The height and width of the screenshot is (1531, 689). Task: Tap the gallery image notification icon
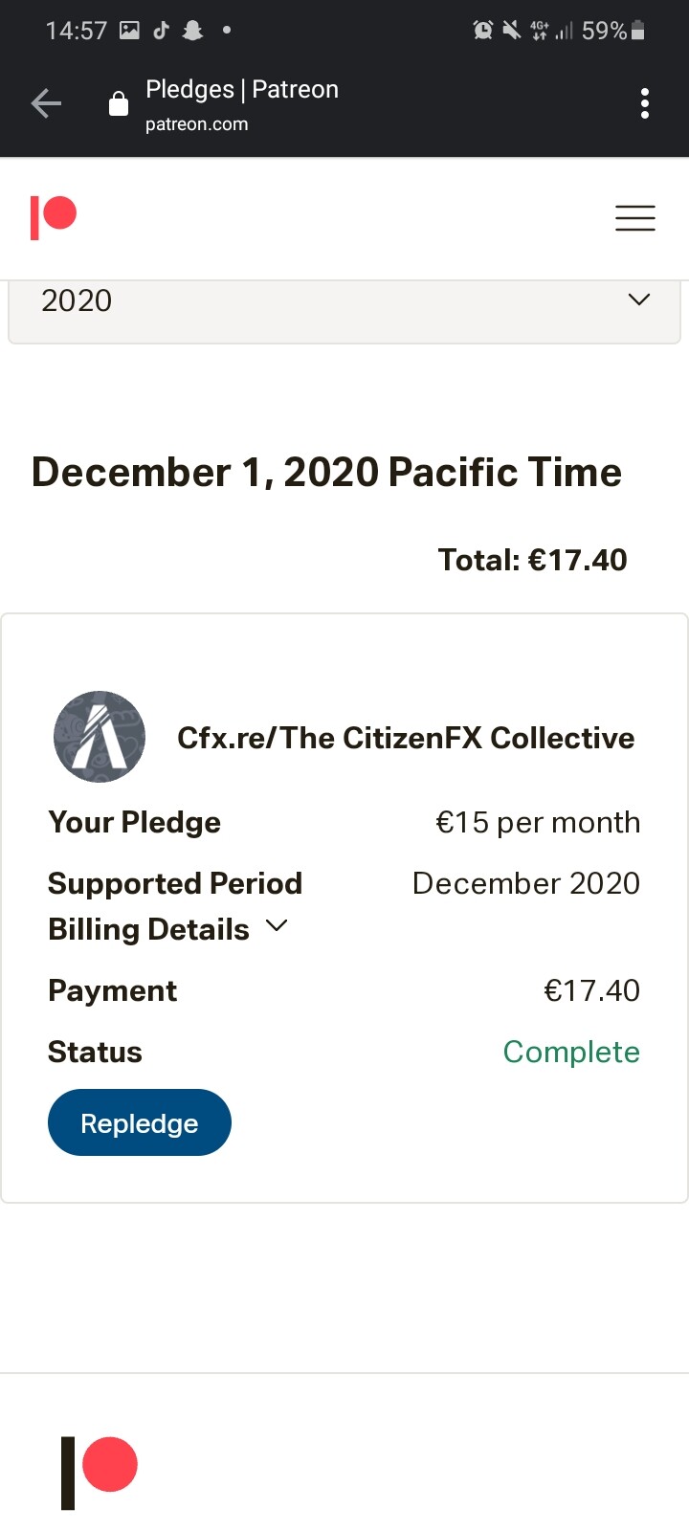pyautogui.click(x=129, y=31)
